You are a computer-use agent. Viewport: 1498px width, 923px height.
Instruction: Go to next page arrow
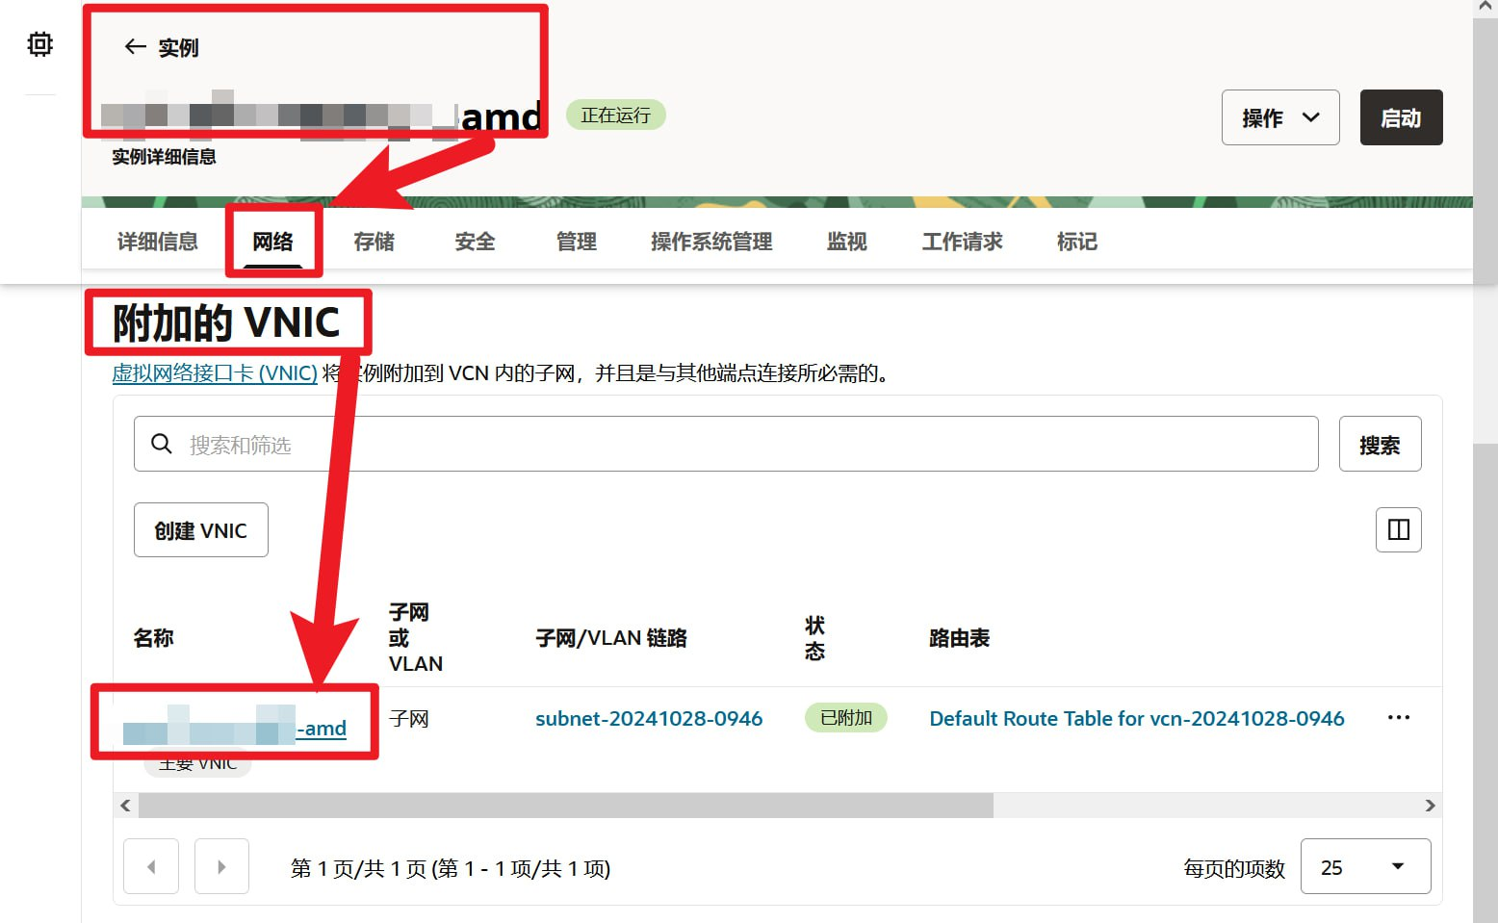221,866
